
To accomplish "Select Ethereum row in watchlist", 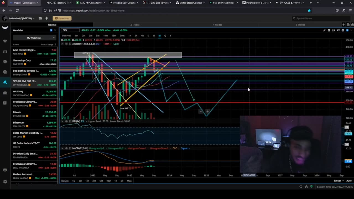I will point(35,124).
